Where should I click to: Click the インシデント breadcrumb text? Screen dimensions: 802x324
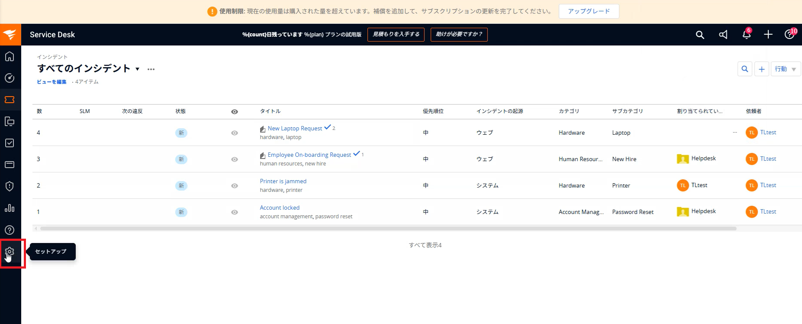tap(52, 57)
